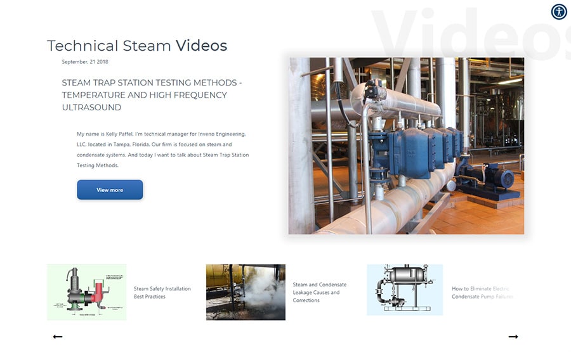Open the featured steam trap station photo
Screen dimensions: 571x360
click(406, 146)
